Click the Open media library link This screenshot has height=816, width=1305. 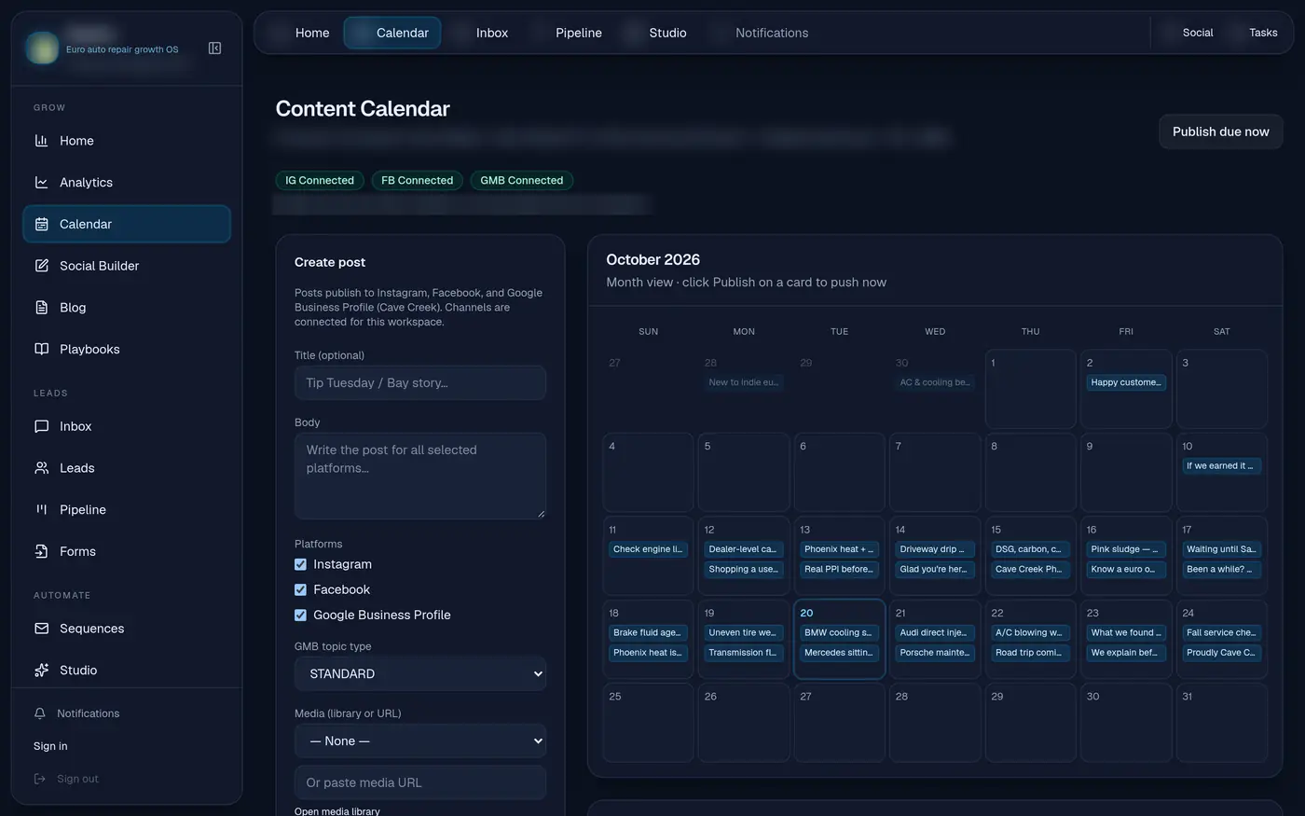(337, 811)
